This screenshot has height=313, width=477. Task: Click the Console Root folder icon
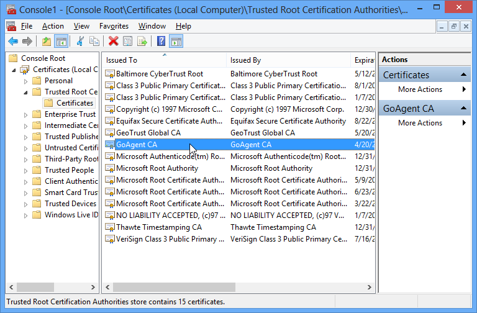point(13,58)
